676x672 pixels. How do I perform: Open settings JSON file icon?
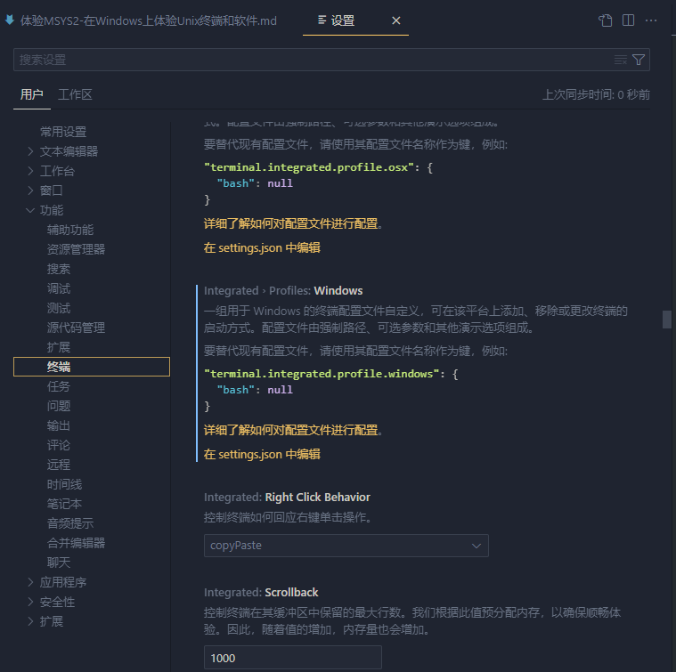606,20
